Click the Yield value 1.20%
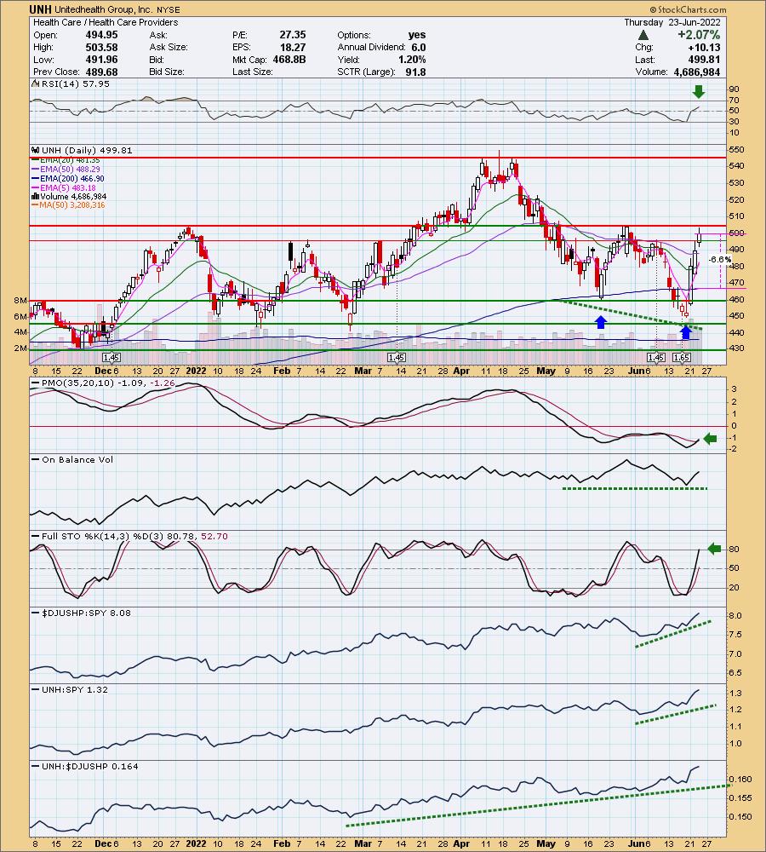The height and width of the screenshot is (852, 766). click(x=412, y=60)
